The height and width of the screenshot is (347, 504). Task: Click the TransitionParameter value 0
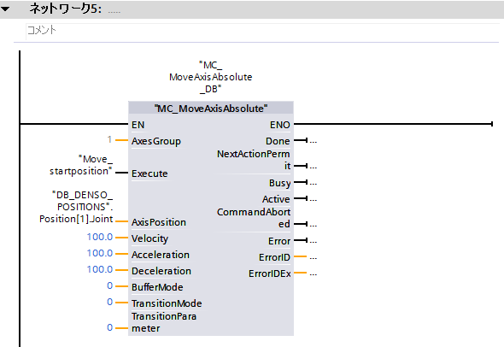point(110,327)
